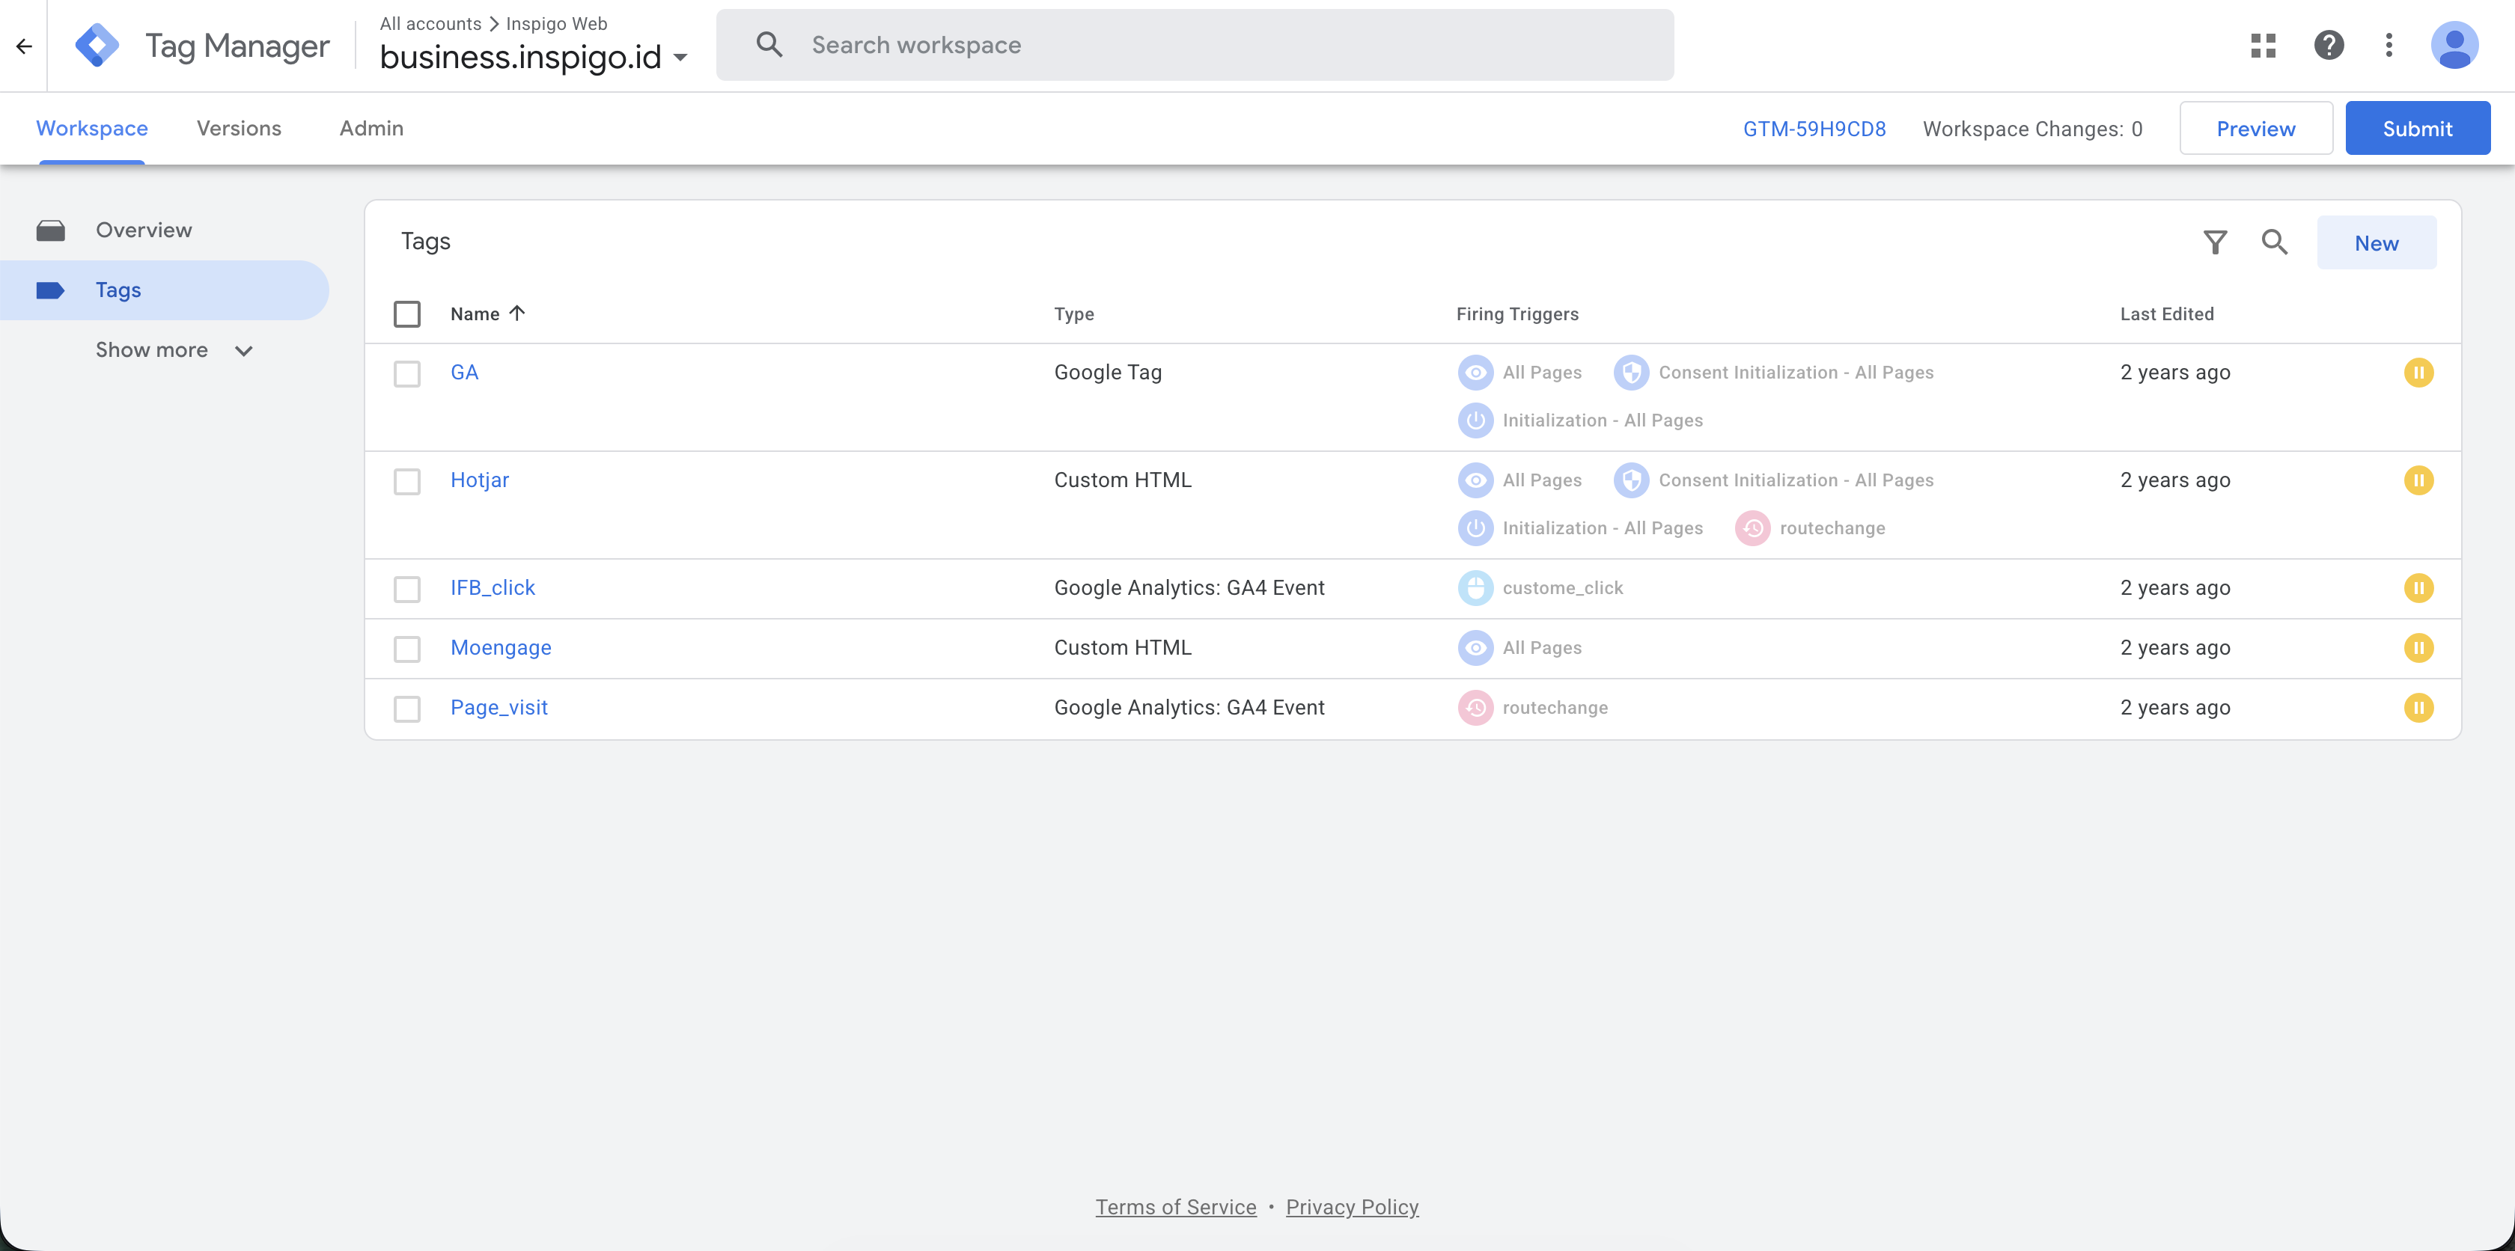Image resolution: width=2515 pixels, height=1251 pixels.
Task: Click the Tag Manager diamond logo
Action: (x=97, y=46)
